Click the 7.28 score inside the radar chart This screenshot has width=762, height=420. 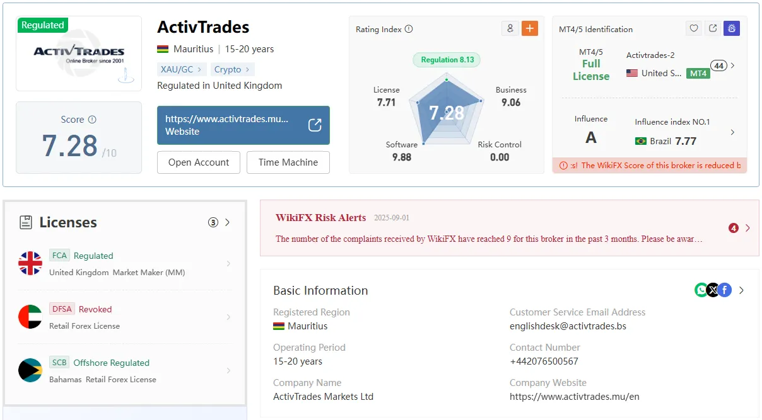[x=447, y=113]
